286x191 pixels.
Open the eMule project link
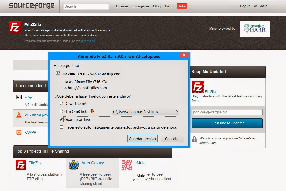tap(140, 163)
